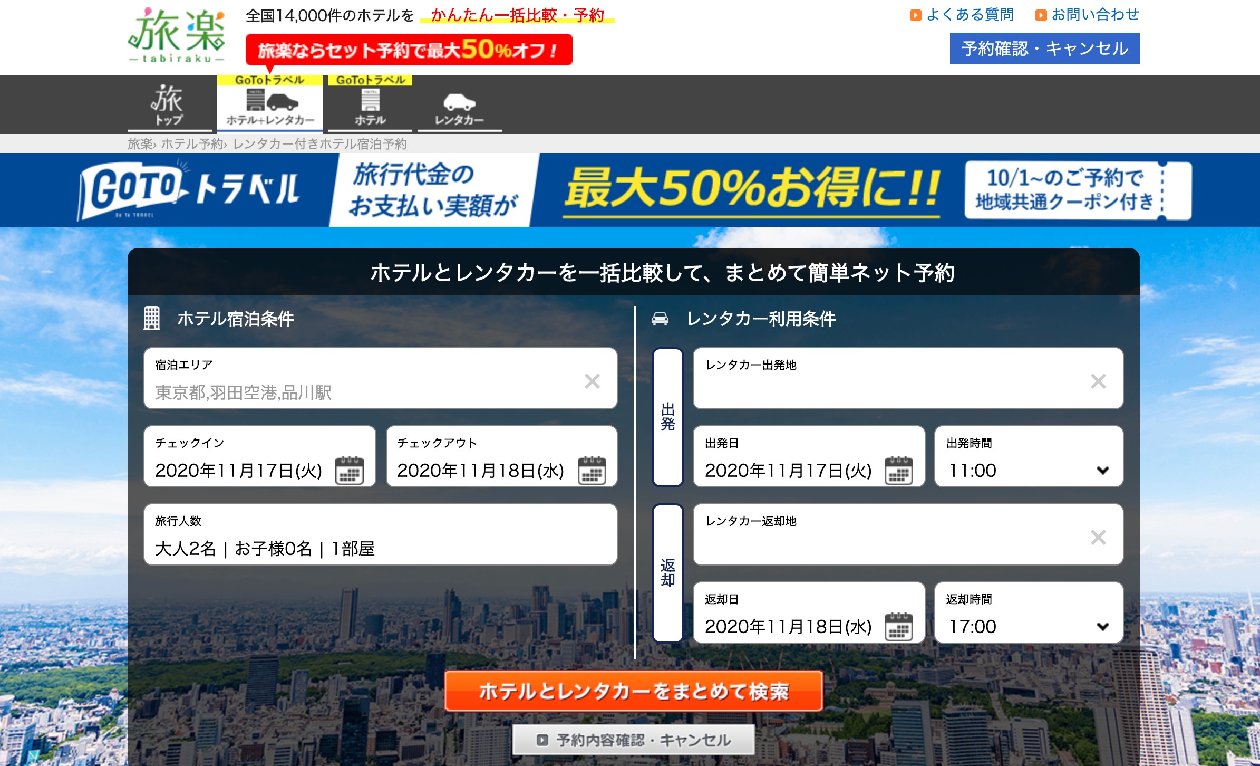The image size is (1260, 766).
Task: Click the レンタカー返却地 input field
Action: (x=908, y=534)
